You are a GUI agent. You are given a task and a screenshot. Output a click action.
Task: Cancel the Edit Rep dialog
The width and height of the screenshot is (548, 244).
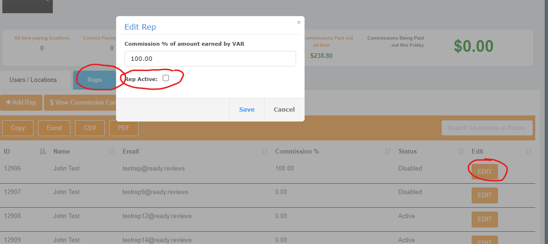tap(284, 109)
